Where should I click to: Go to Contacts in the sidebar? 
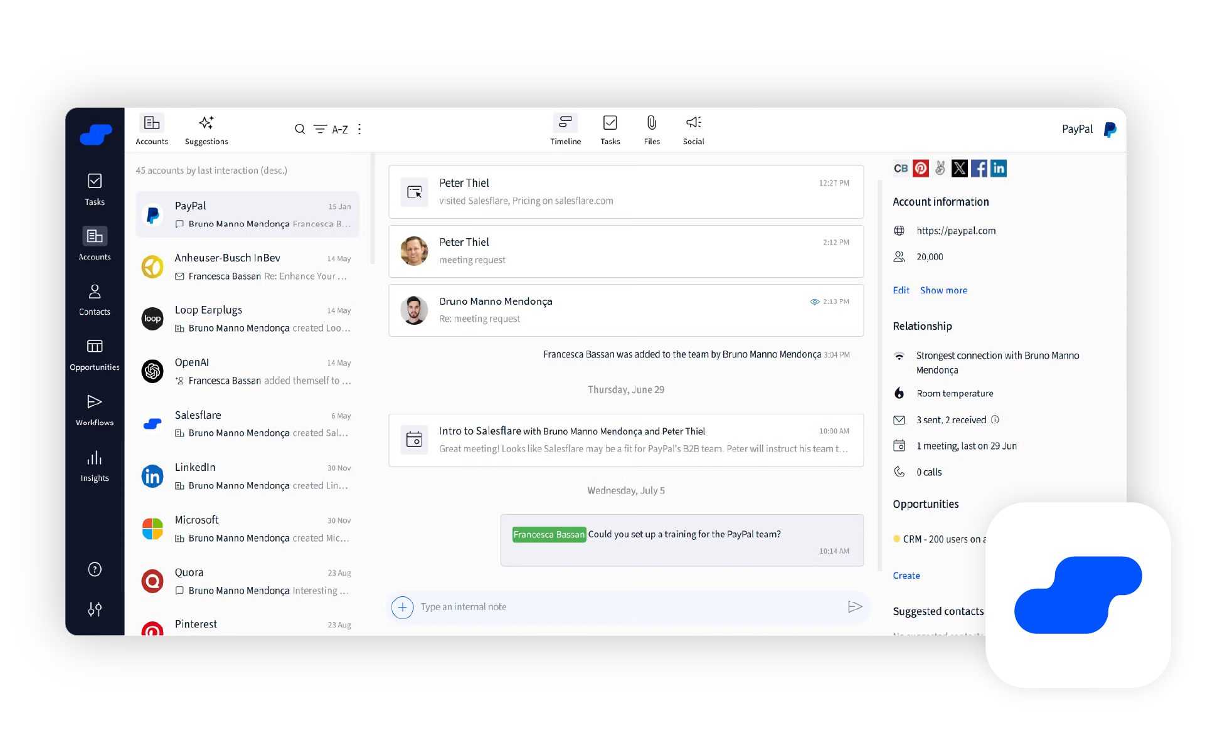pos(95,299)
